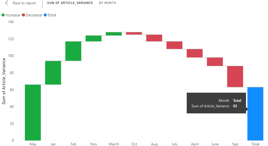Viewport: 268px width, 146px height.
Task: Click the green Increase legend dot
Action: (3, 15)
